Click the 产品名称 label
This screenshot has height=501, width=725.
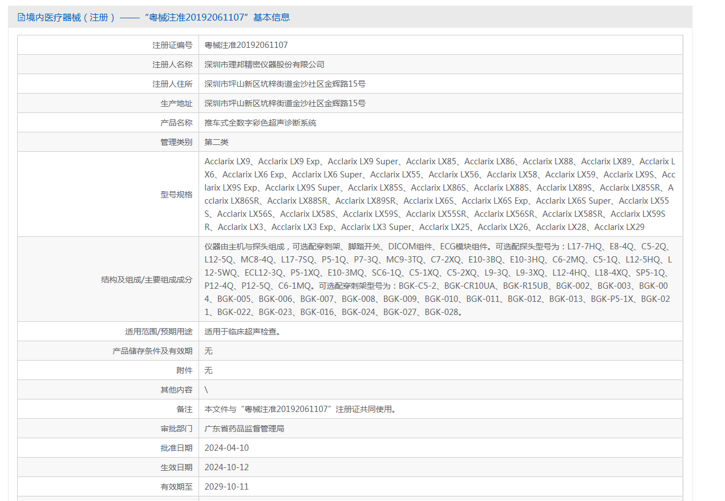tap(176, 123)
